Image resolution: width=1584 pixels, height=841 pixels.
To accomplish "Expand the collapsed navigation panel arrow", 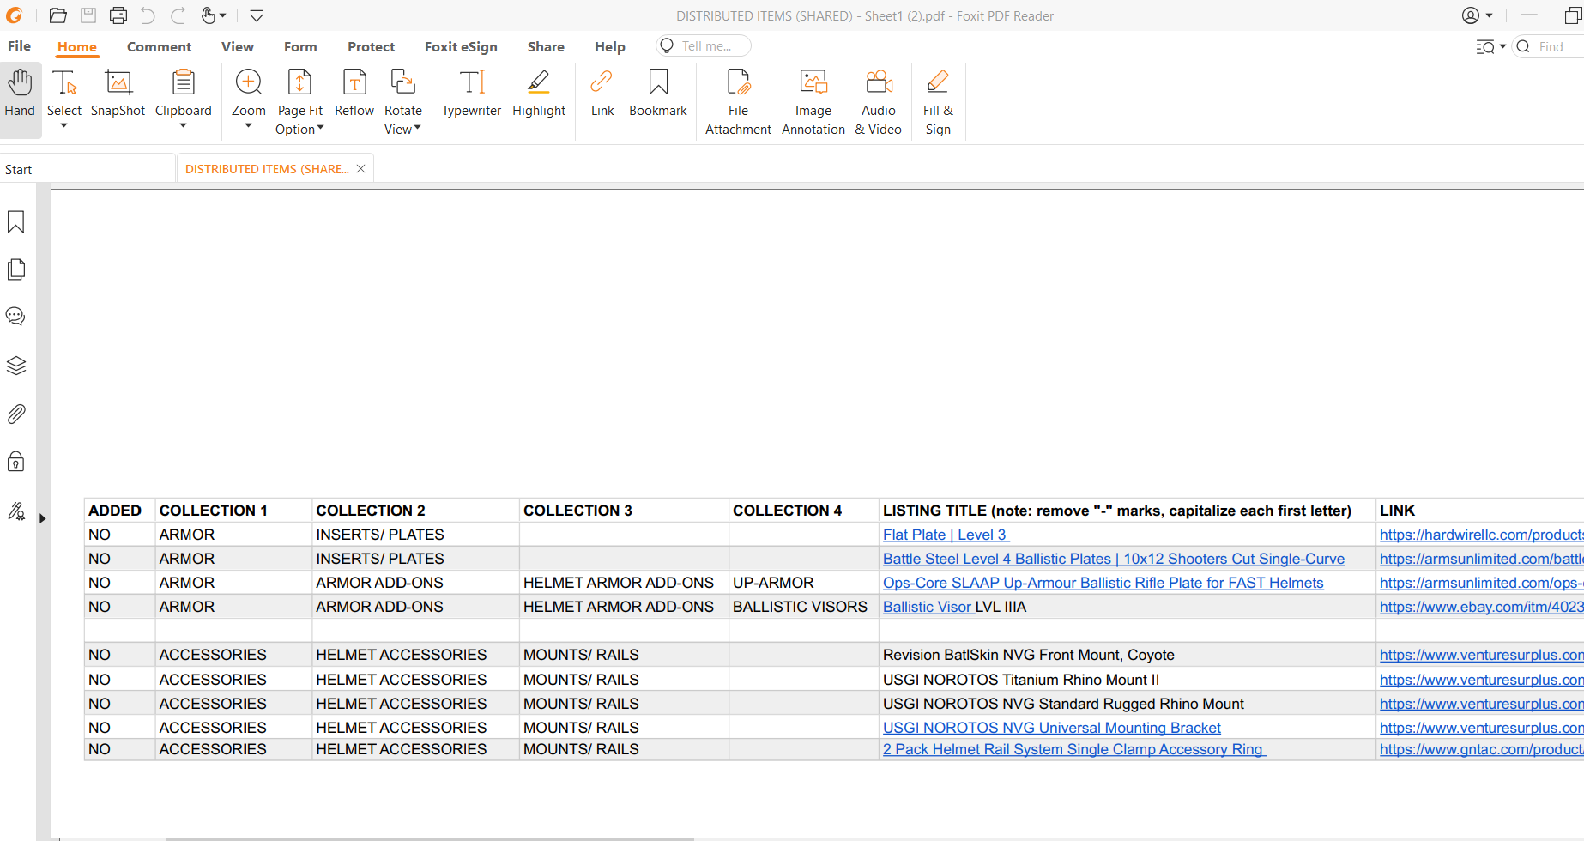I will pyautogui.click(x=42, y=518).
